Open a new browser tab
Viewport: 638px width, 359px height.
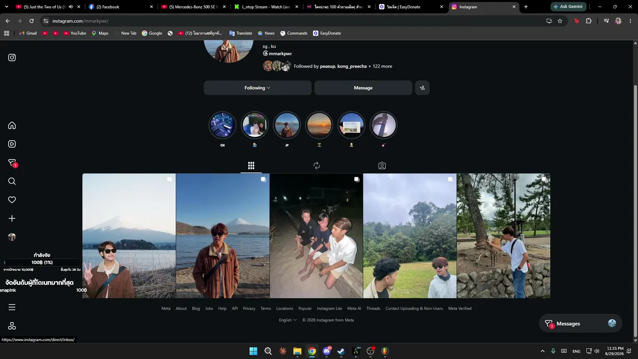click(x=526, y=7)
